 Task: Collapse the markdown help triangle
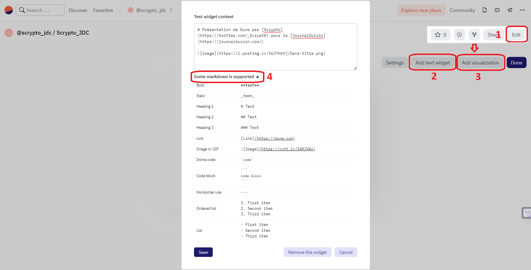point(257,77)
